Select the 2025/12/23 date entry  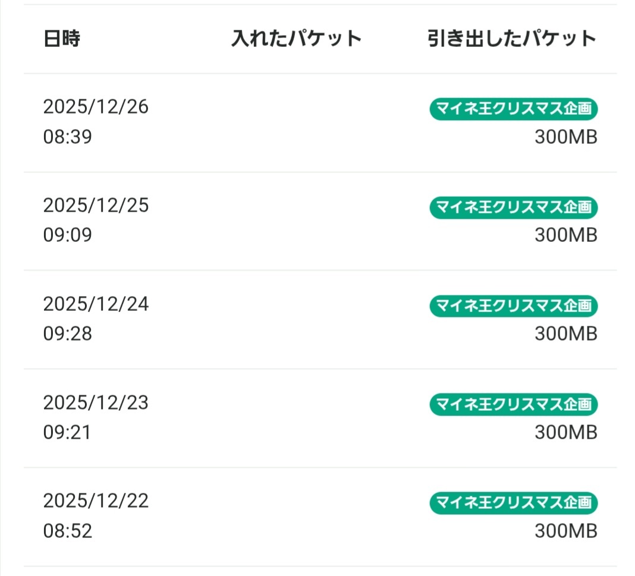click(96, 403)
